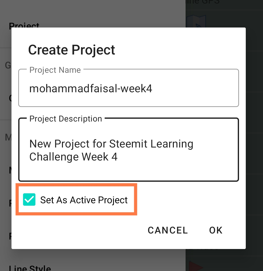
Task: Confirm project creation with OK
Action: (216, 230)
